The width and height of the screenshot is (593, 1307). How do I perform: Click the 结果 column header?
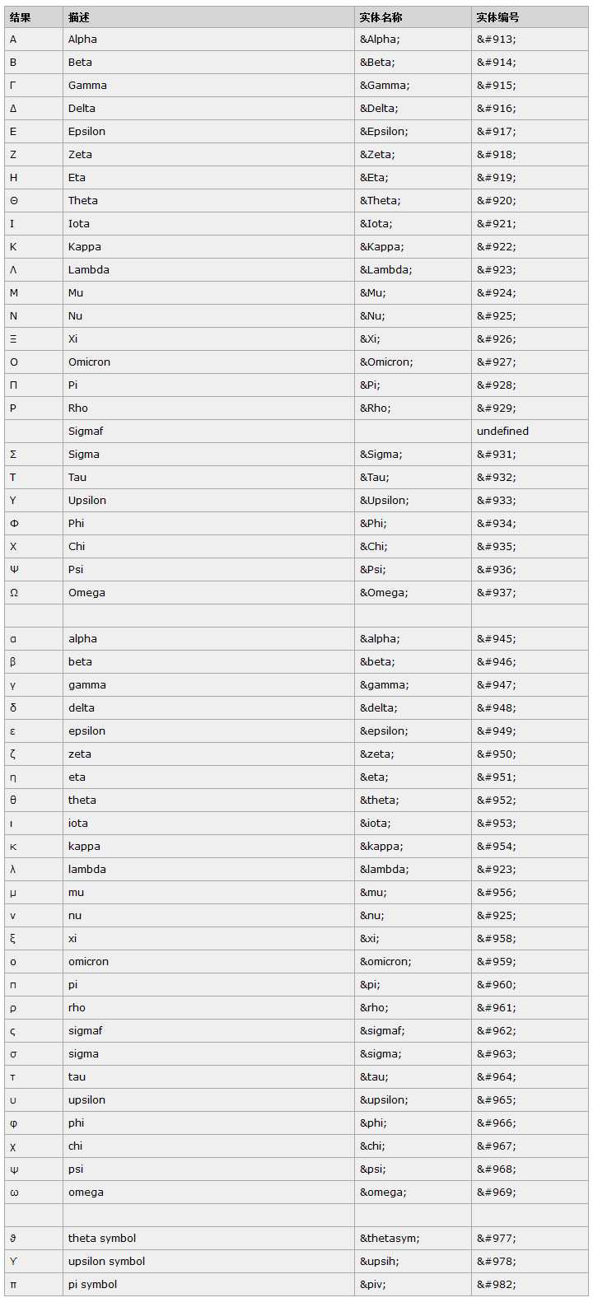pyautogui.click(x=21, y=16)
